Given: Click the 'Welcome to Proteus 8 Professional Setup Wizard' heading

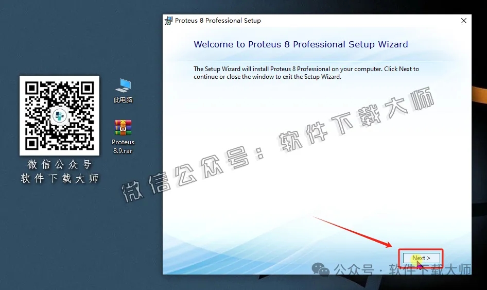Looking at the screenshot, I should [301, 44].
